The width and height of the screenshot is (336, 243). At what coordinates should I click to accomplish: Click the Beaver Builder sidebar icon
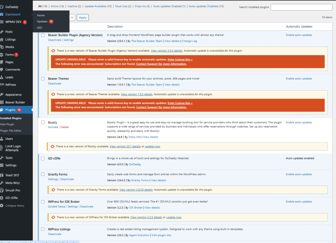2,102
